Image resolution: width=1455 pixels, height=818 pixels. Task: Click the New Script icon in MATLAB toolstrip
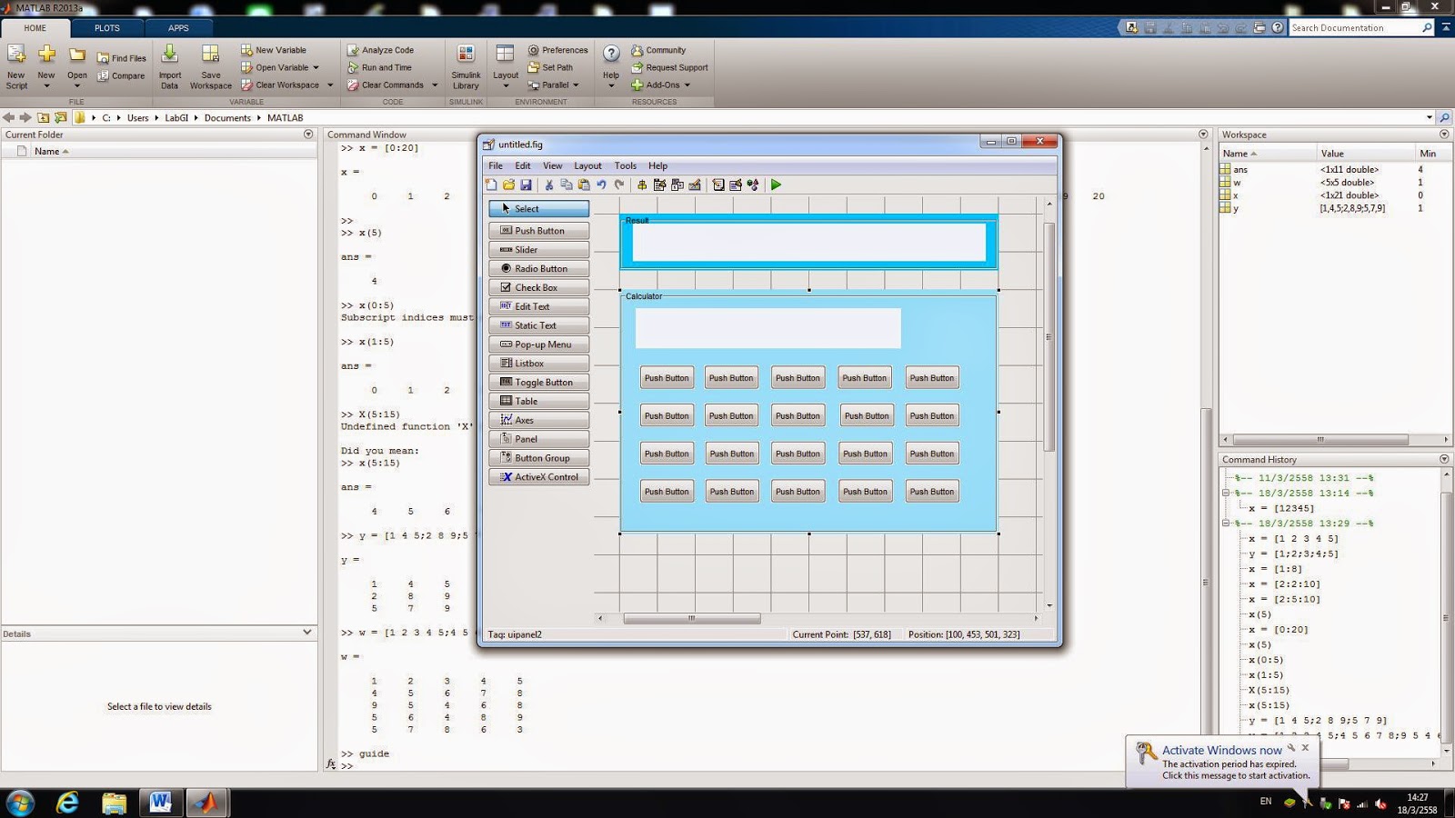pos(16,55)
